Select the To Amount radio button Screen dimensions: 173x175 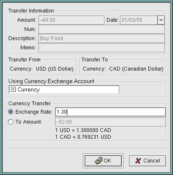(11, 122)
